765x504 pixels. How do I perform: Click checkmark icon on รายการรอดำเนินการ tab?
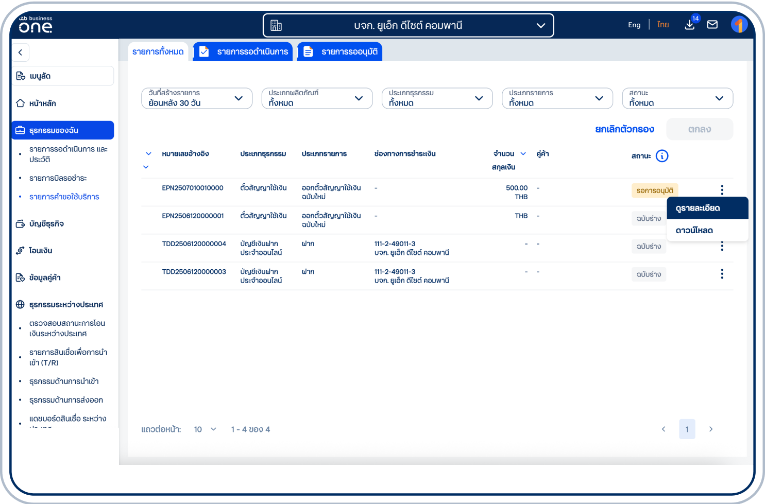204,51
